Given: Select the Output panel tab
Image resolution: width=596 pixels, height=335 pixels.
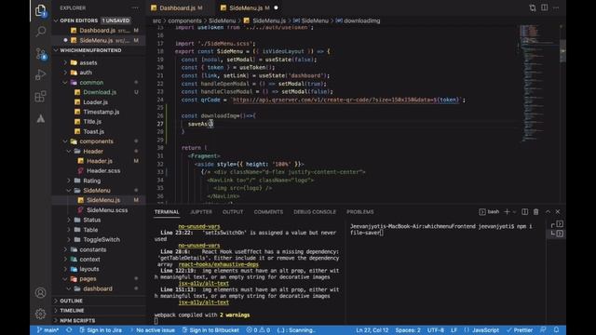Looking at the screenshot, I should pyautogui.click(x=233, y=211).
